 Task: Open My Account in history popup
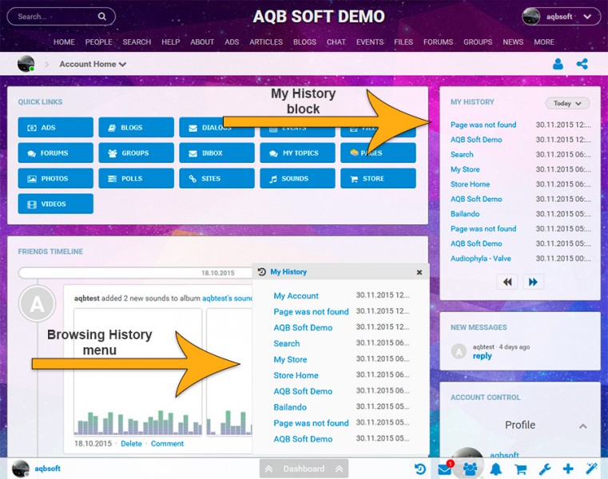tap(296, 295)
